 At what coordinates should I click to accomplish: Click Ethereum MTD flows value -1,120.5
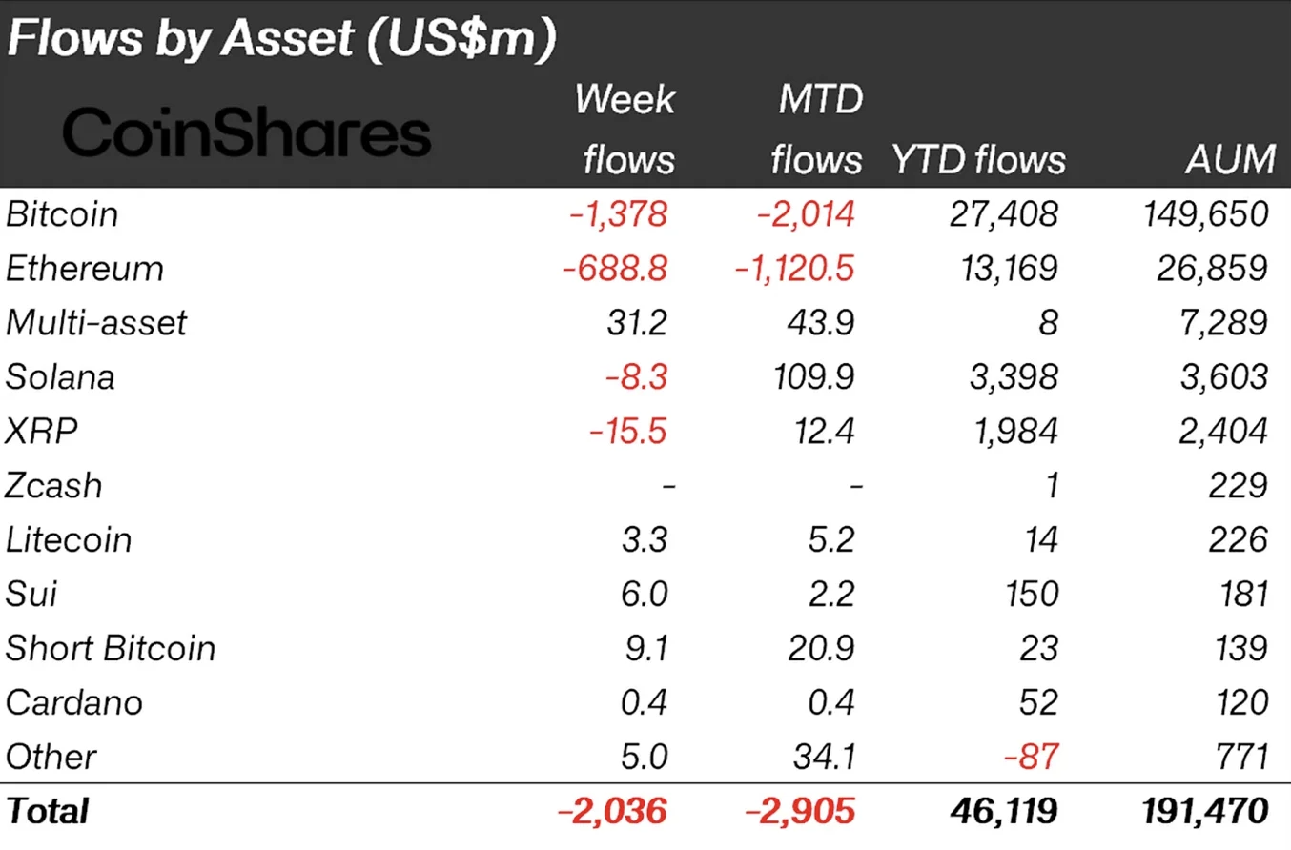click(x=794, y=269)
